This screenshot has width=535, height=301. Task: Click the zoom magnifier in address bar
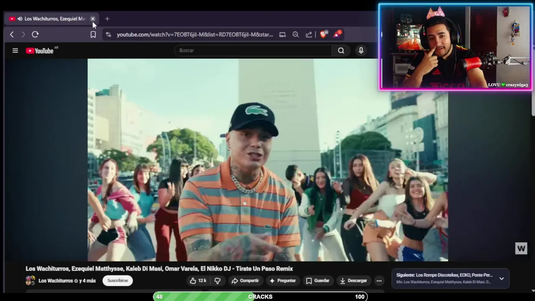(296, 35)
